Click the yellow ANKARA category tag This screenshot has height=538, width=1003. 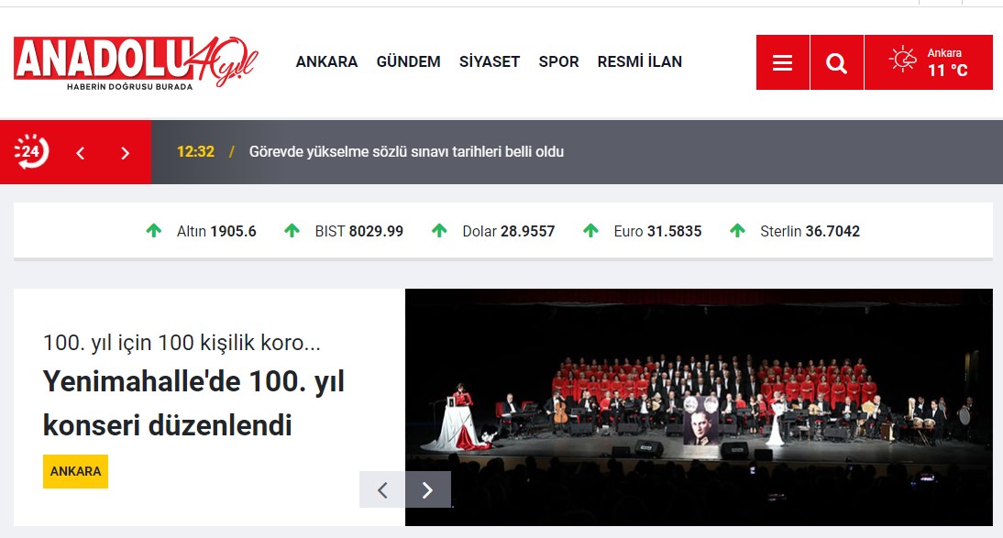75,471
